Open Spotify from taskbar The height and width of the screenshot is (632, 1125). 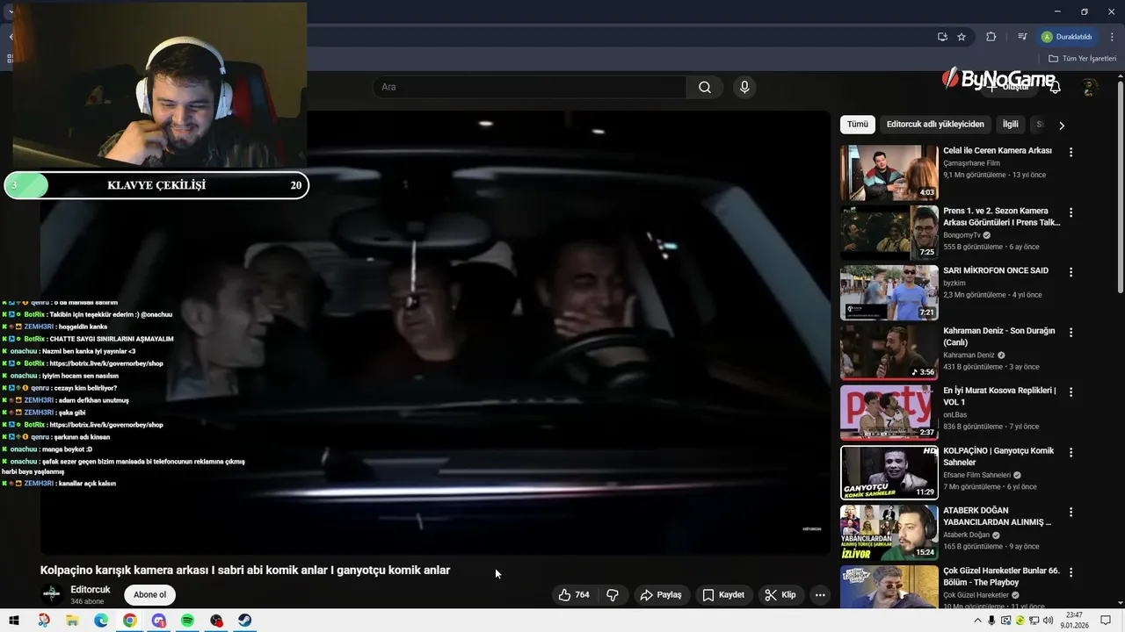(x=187, y=621)
